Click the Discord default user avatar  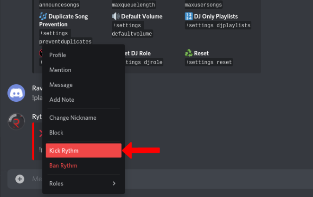click(x=16, y=93)
